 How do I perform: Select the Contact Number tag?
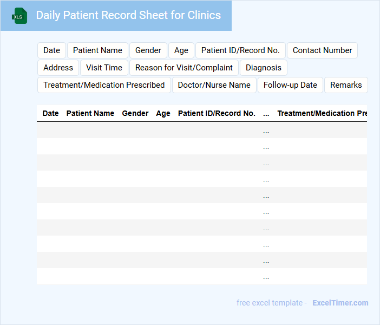[322, 50]
